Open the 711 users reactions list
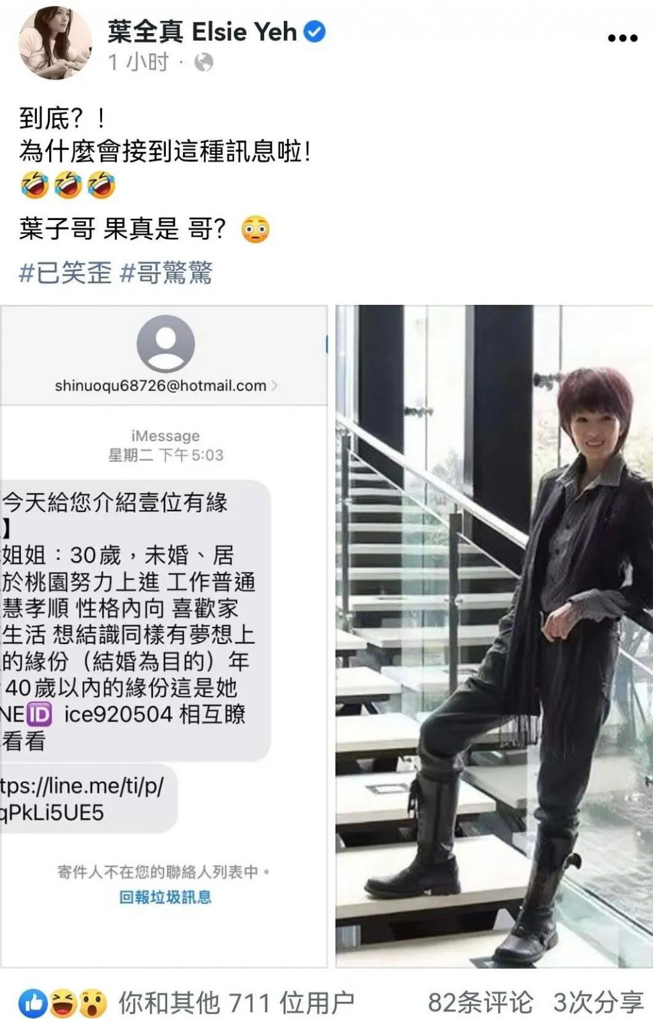This screenshot has height=1019, width=653. pos(236,1003)
